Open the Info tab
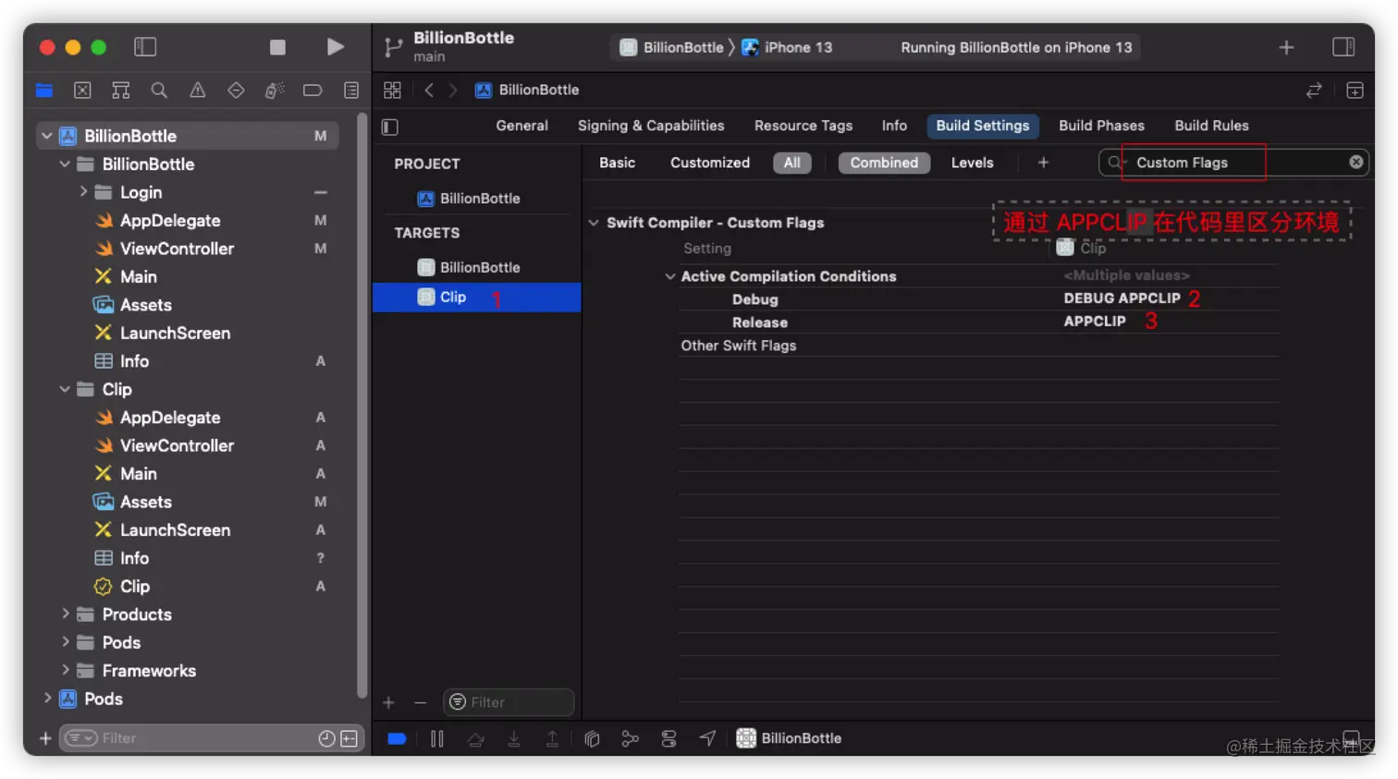The image size is (1398, 779). coord(894,126)
